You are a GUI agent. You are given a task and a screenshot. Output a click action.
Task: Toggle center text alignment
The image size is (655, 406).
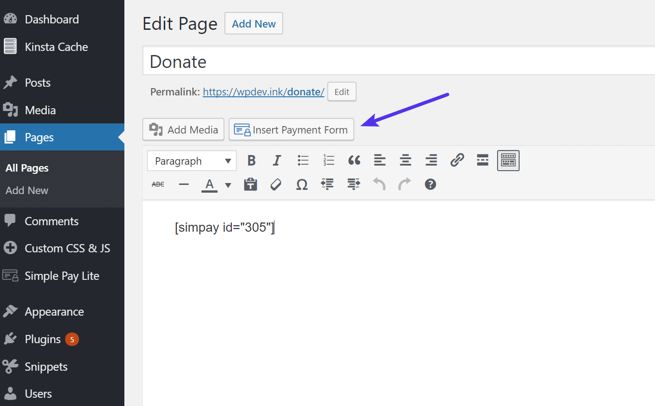tap(405, 161)
